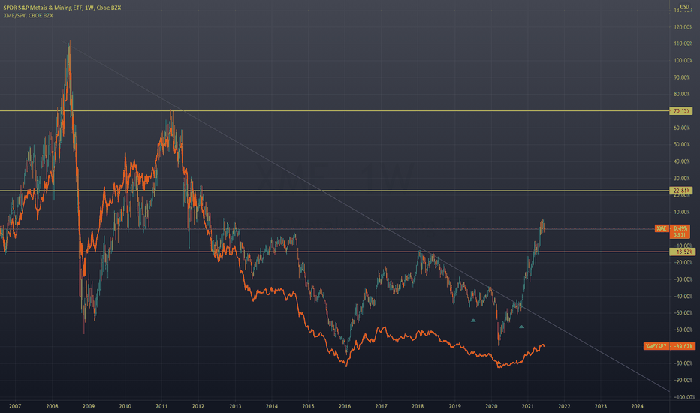Click the teal triangle marker near 2021
The width and height of the screenshot is (700, 413).
521,327
